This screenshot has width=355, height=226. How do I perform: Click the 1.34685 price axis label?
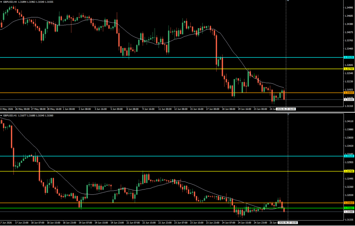pos(349,16)
